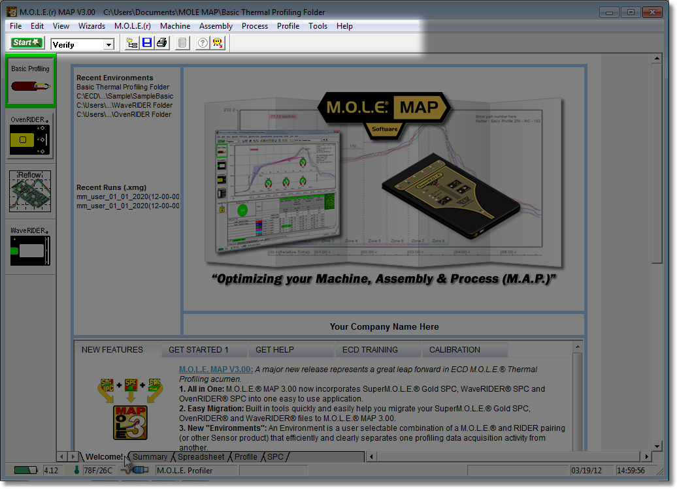
Task: Click horizontal scrollbar left arrow
Action: point(371,456)
